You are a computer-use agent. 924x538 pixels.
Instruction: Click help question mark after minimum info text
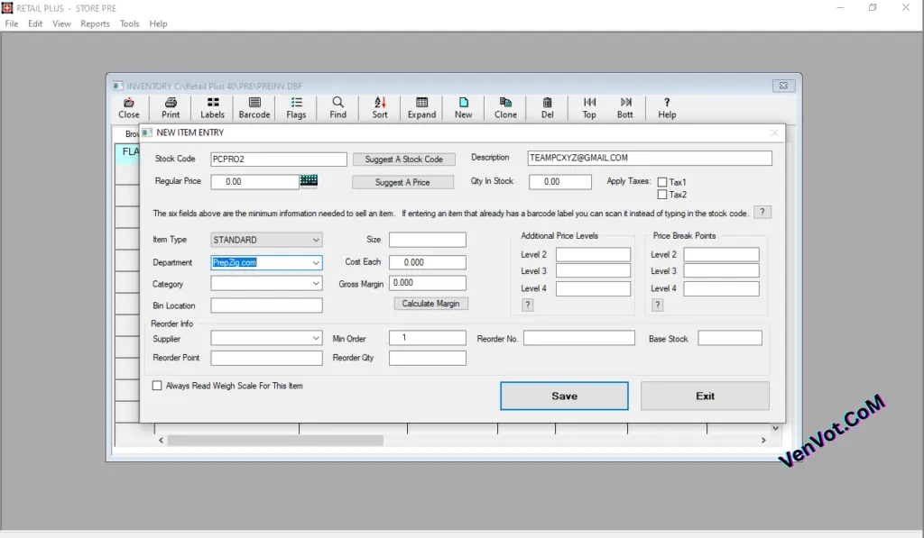coord(762,213)
